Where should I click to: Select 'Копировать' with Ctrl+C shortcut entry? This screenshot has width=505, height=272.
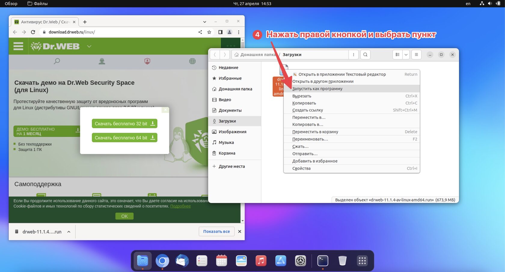352,103
